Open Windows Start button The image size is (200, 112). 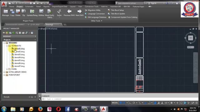click(x=4, y=109)
